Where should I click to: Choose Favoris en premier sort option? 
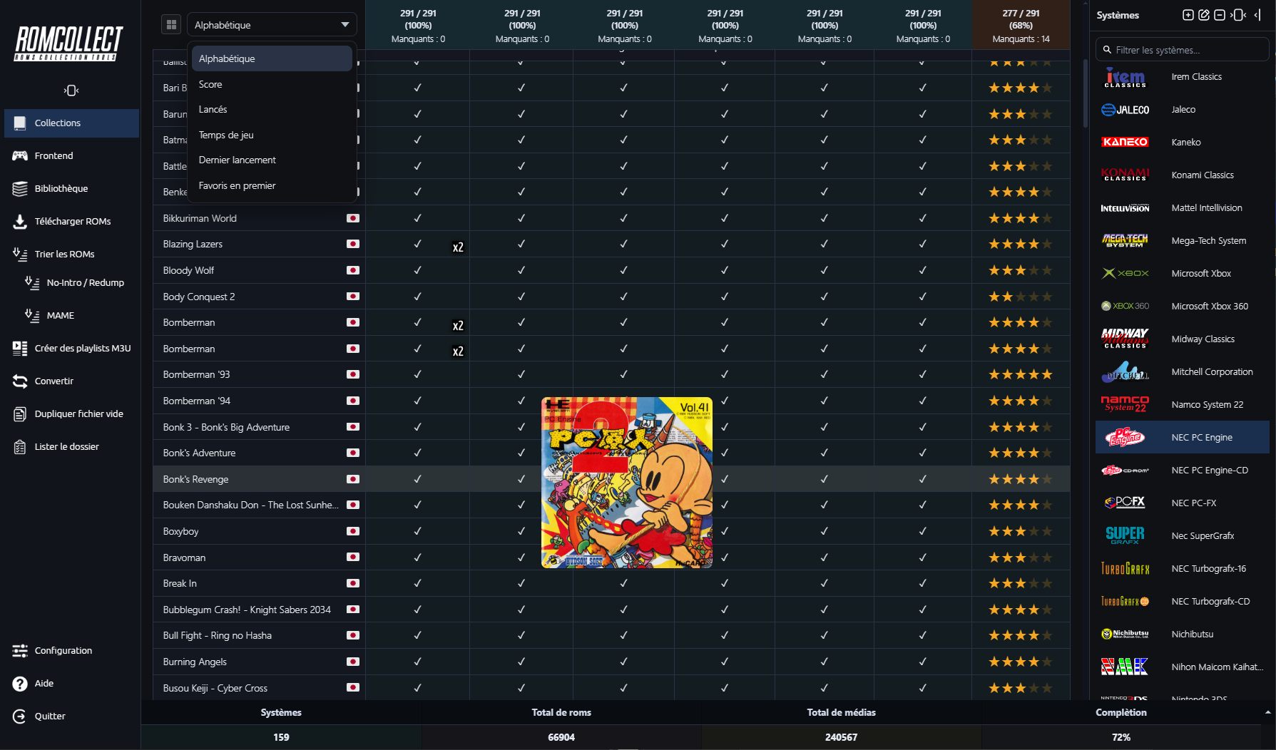[x=237, y=185]
